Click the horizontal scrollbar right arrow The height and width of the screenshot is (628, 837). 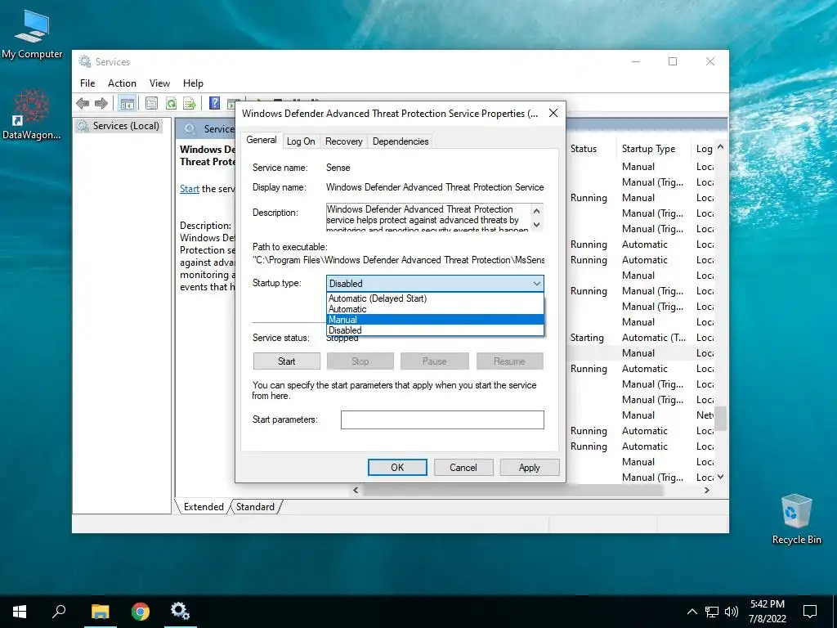707,491
